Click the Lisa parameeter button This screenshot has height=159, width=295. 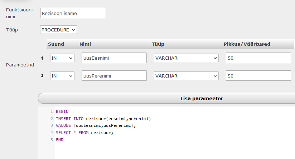(x=202, y=98)
